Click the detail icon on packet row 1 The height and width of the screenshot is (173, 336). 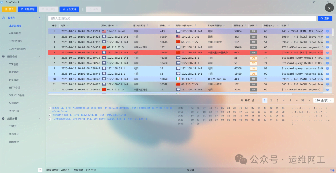pos(327,31)
